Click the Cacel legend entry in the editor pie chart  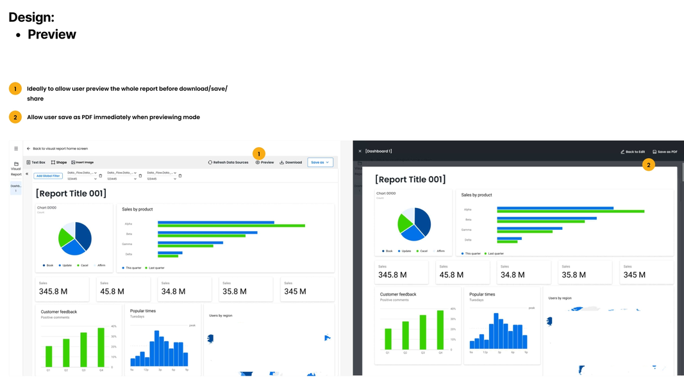[83, 265]
